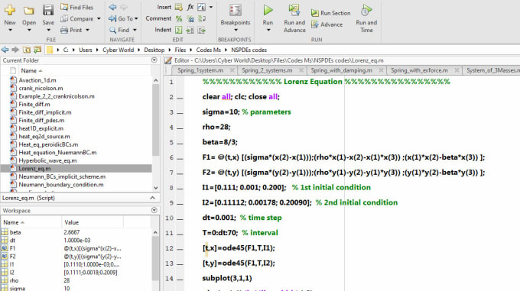This screenshot has height=291, width=520.
Task: Run the script with green Run arrow
Action: tap(268, 10)
